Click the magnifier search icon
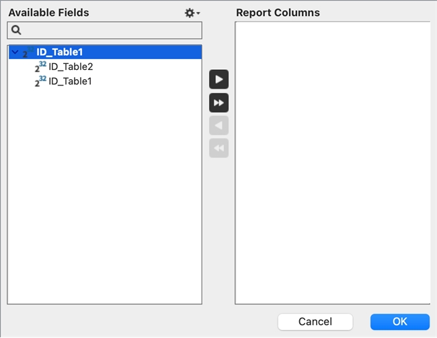Viewport: 437px width, 338px height. (17, 30)
